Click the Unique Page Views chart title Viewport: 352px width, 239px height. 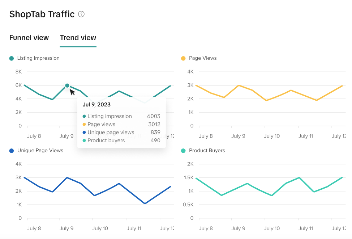(40, 150)
